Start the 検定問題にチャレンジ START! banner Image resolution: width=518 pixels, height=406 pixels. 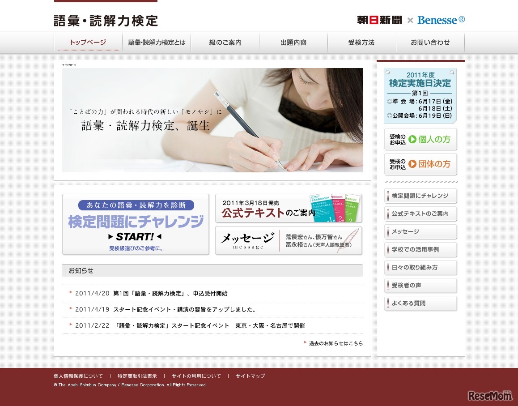coord(136,224)
